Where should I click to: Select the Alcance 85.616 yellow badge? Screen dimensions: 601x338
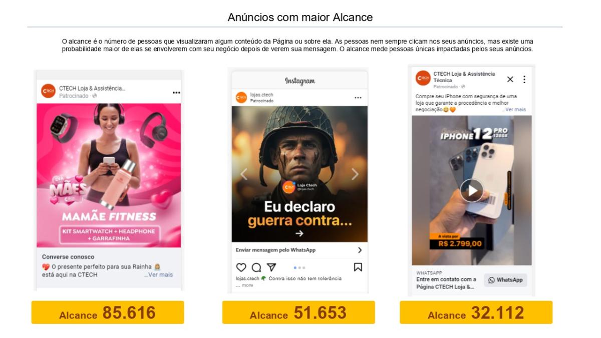click(108, 312)
